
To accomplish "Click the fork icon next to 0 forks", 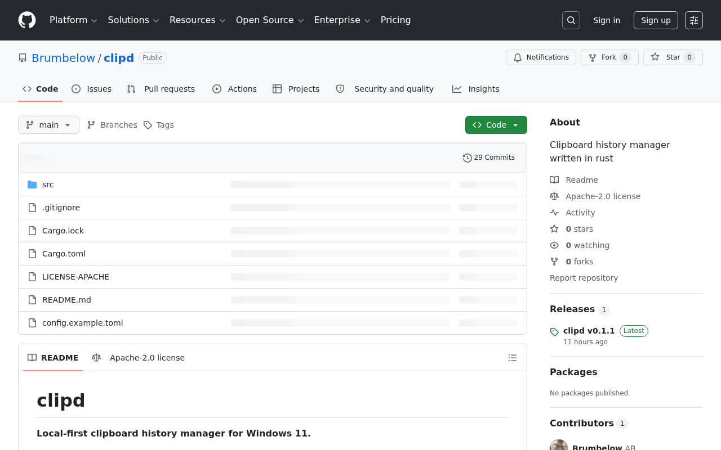I will point(554,262).
